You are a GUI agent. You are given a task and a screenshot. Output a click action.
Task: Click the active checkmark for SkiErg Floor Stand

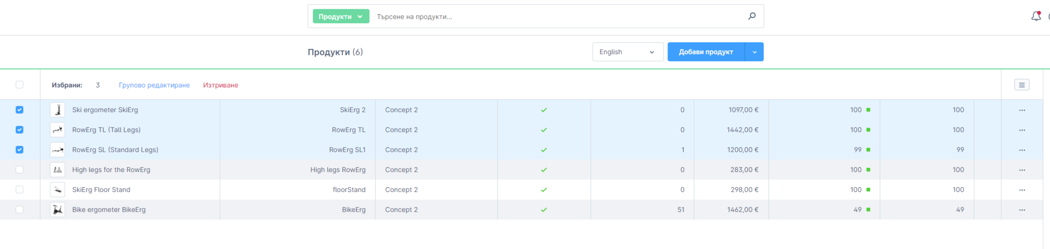tap(544, 190)
